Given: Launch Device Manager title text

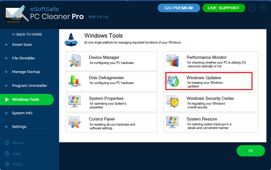Looking at the screenshot, I should coord(104,57).
